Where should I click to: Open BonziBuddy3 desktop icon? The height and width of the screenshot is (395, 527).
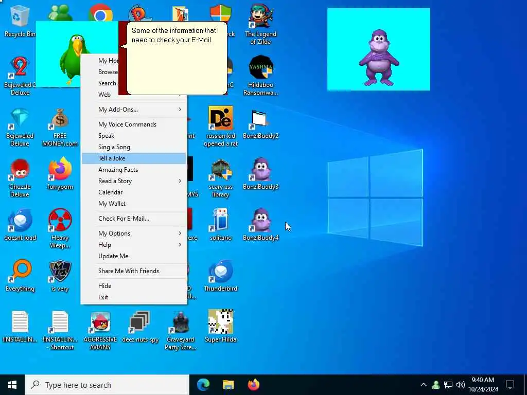260,174
